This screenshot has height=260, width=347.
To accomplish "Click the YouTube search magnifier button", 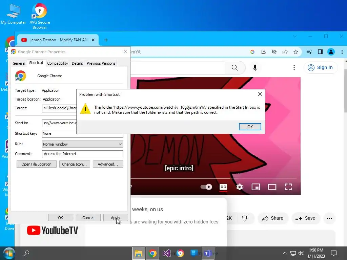I will pos(234,68).
